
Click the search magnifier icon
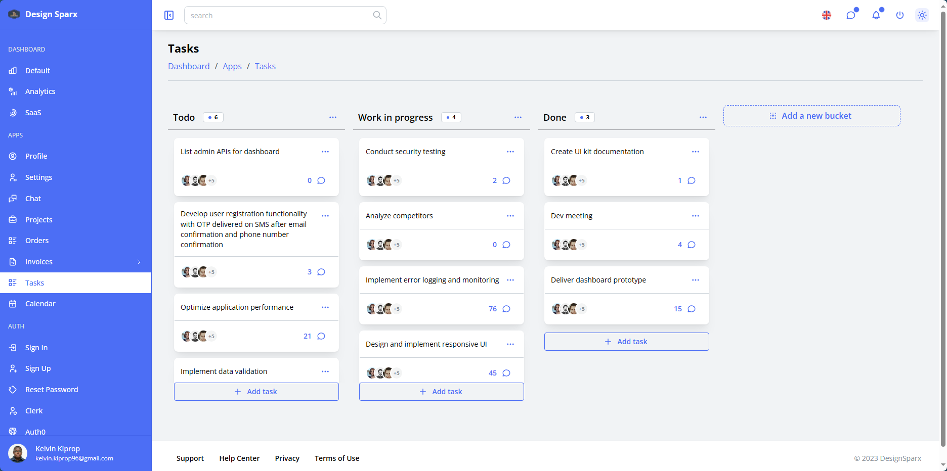(377, 15)
